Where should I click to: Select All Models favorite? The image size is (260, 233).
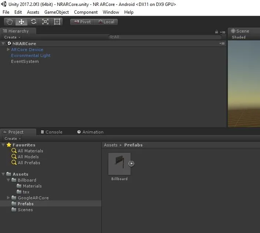(x=28, y=157)
